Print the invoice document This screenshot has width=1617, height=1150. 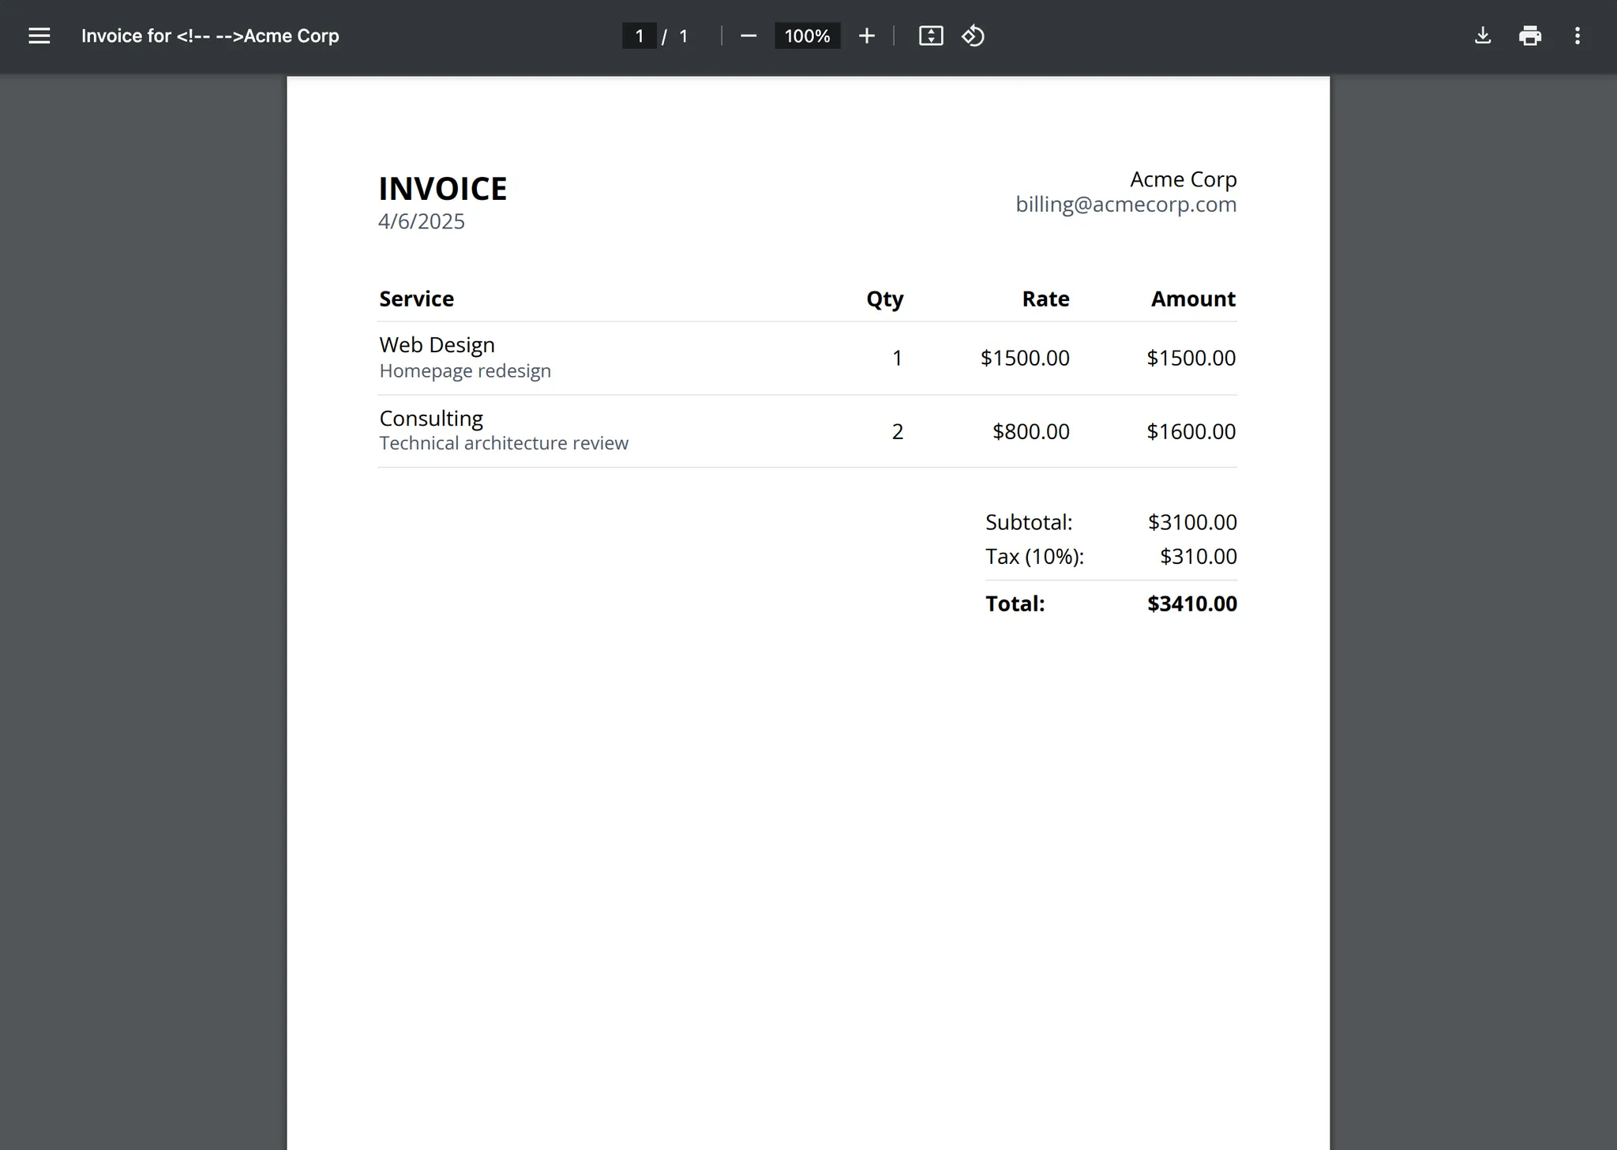1530,36
